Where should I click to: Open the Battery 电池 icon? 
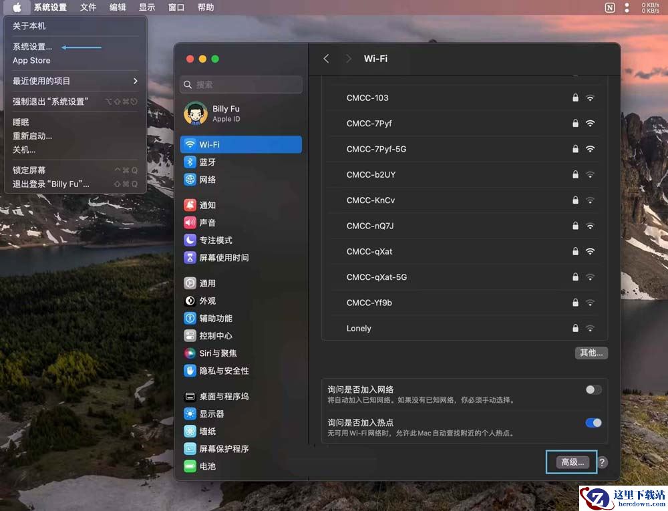point(190,466)
